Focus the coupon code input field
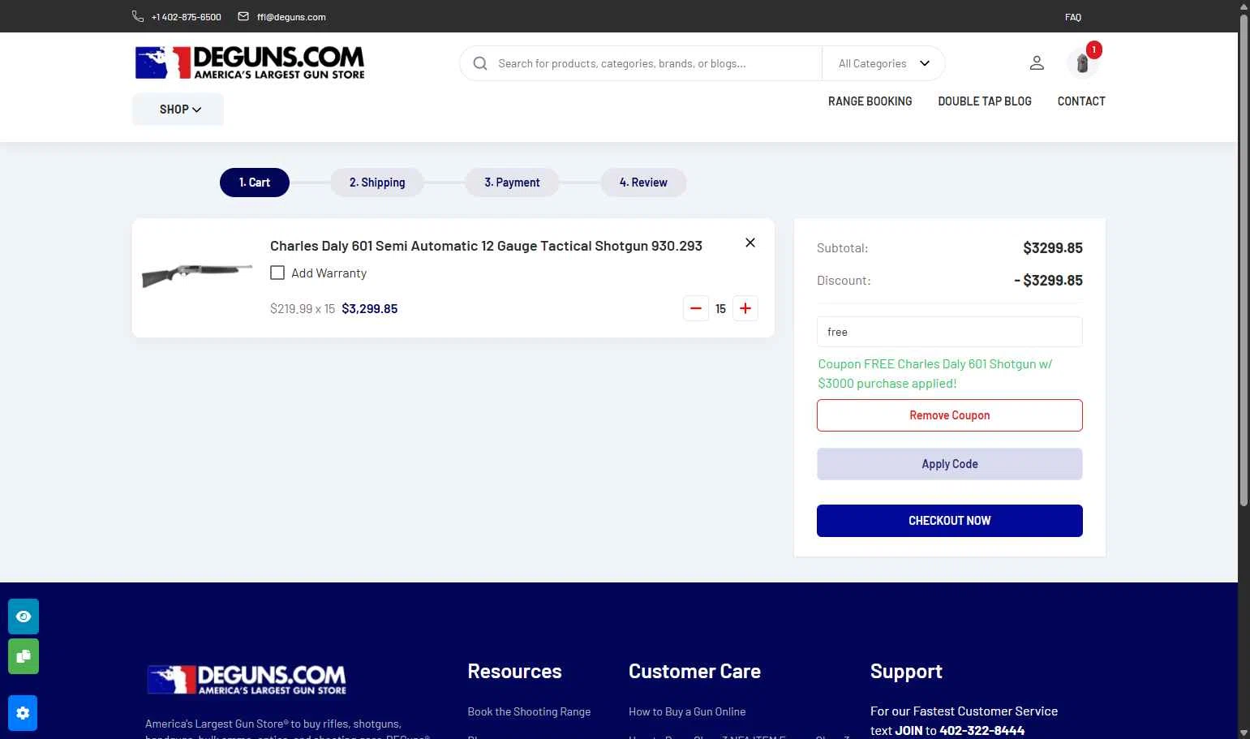1250x739 pixels. (x=950, y=332)
